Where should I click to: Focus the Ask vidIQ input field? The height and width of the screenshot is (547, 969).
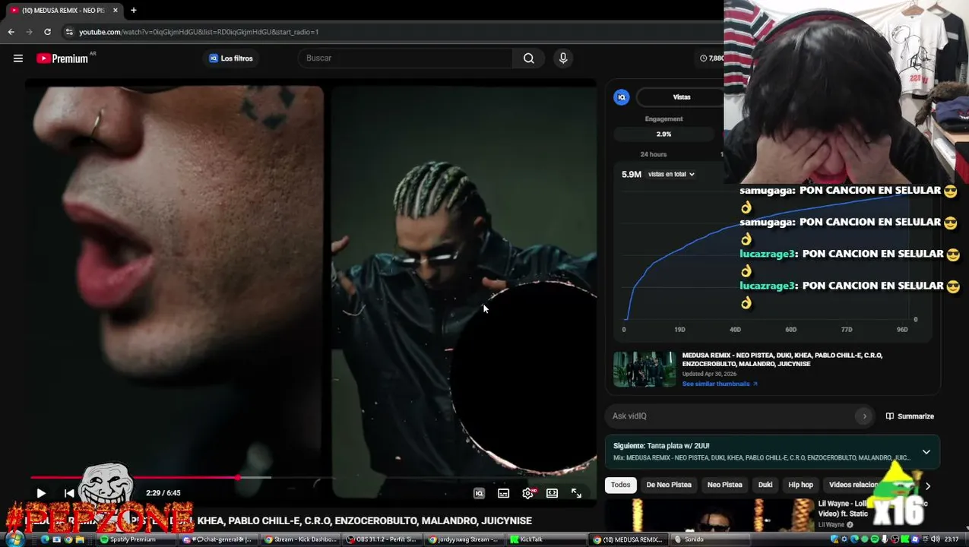(733, 416)
